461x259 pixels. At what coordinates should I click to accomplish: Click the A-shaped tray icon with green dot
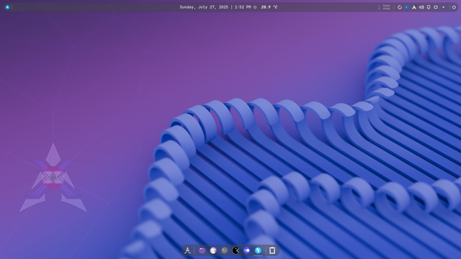414,7
